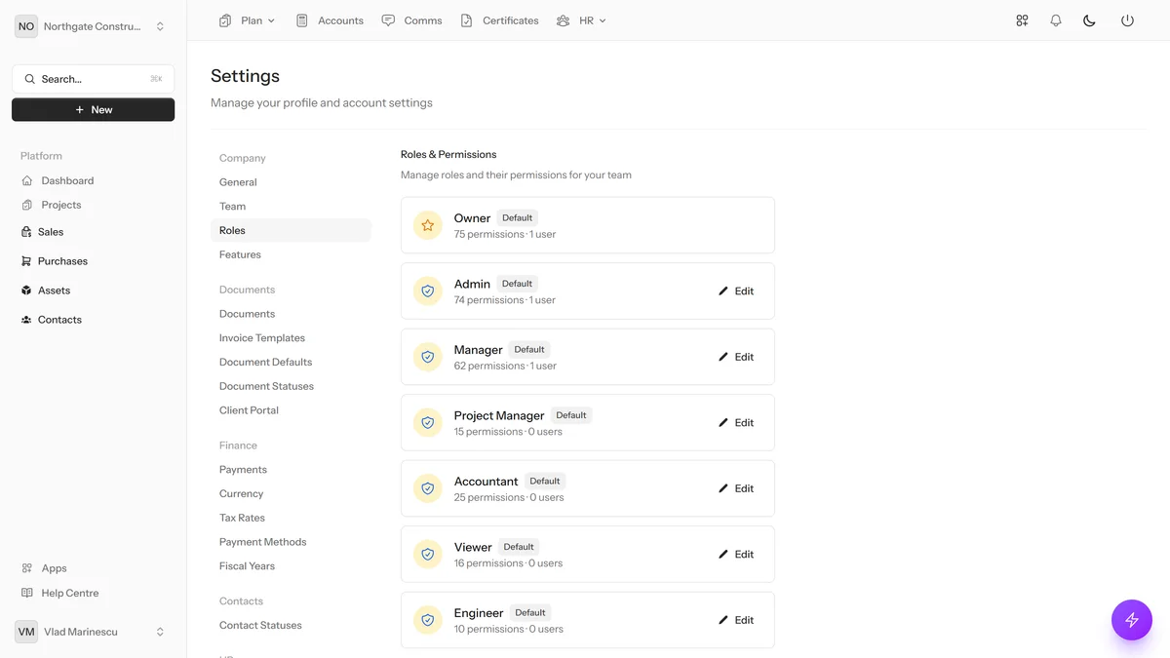Open Document Statuses settings
This screenshot has height=658, width=1170.
pyautogui.click(x=291, y=386)
